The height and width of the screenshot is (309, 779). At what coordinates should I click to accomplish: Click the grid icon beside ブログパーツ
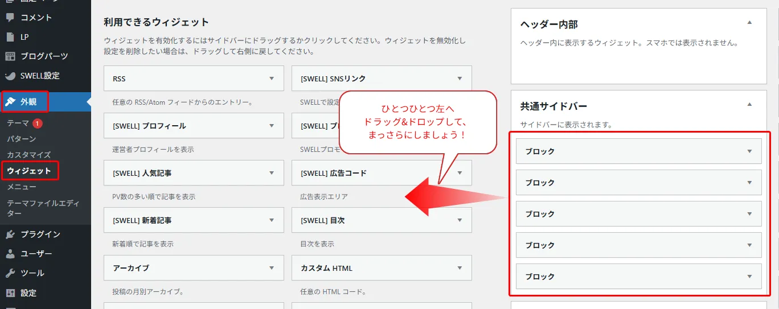click(x=10, y=56)
